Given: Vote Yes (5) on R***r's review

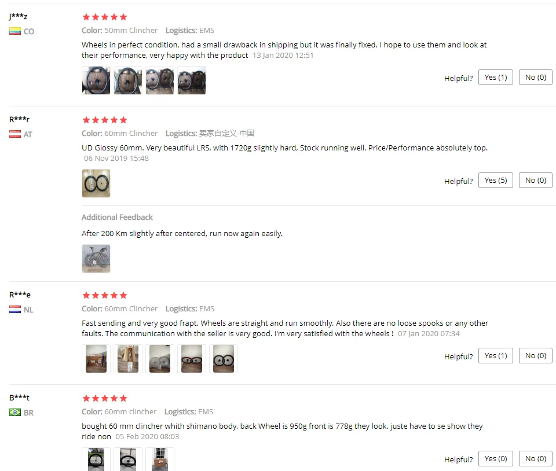Looking at the screenshot, I should click(495, 181).
